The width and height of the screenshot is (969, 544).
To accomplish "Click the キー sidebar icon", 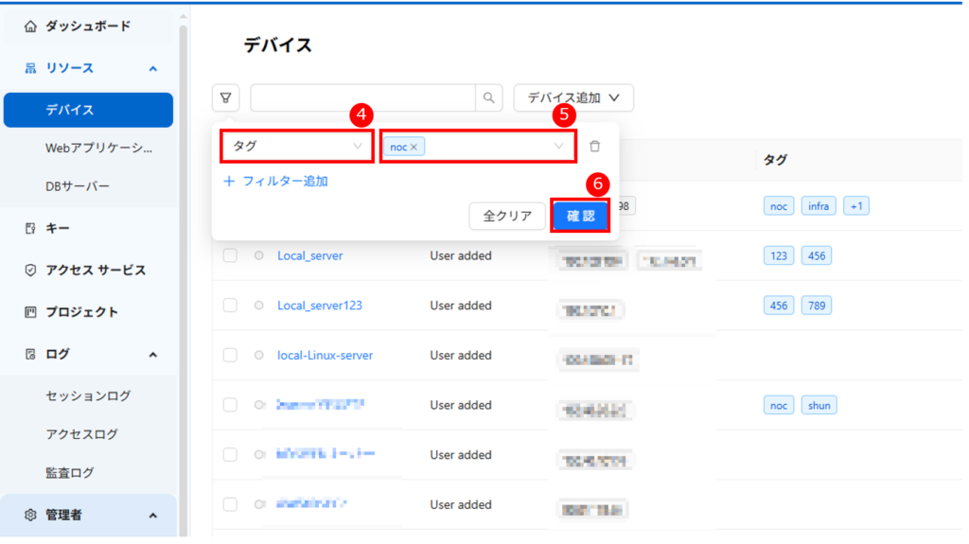I will click(x=30, y=228).
